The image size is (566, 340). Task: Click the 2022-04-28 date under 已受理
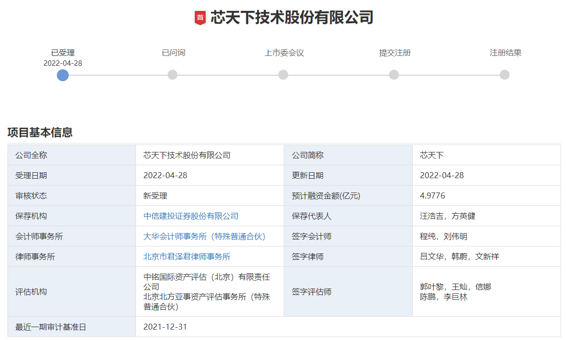[x=63, y=63]
